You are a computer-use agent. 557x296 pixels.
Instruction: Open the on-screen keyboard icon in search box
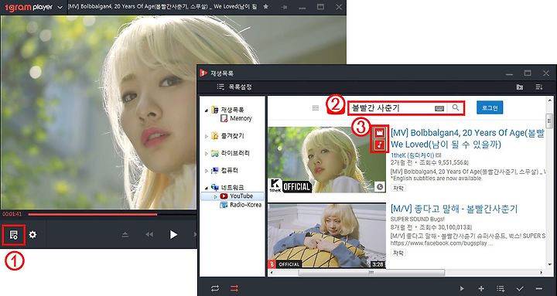(439, 108)
